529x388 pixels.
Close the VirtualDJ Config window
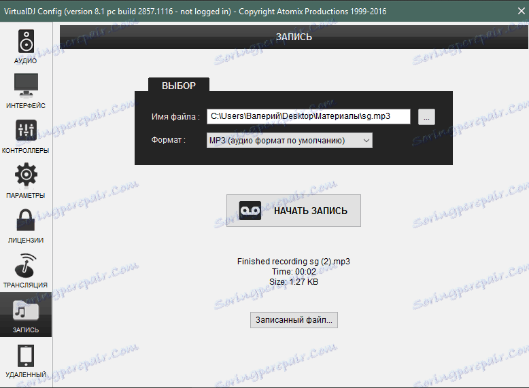coord(521,11)
